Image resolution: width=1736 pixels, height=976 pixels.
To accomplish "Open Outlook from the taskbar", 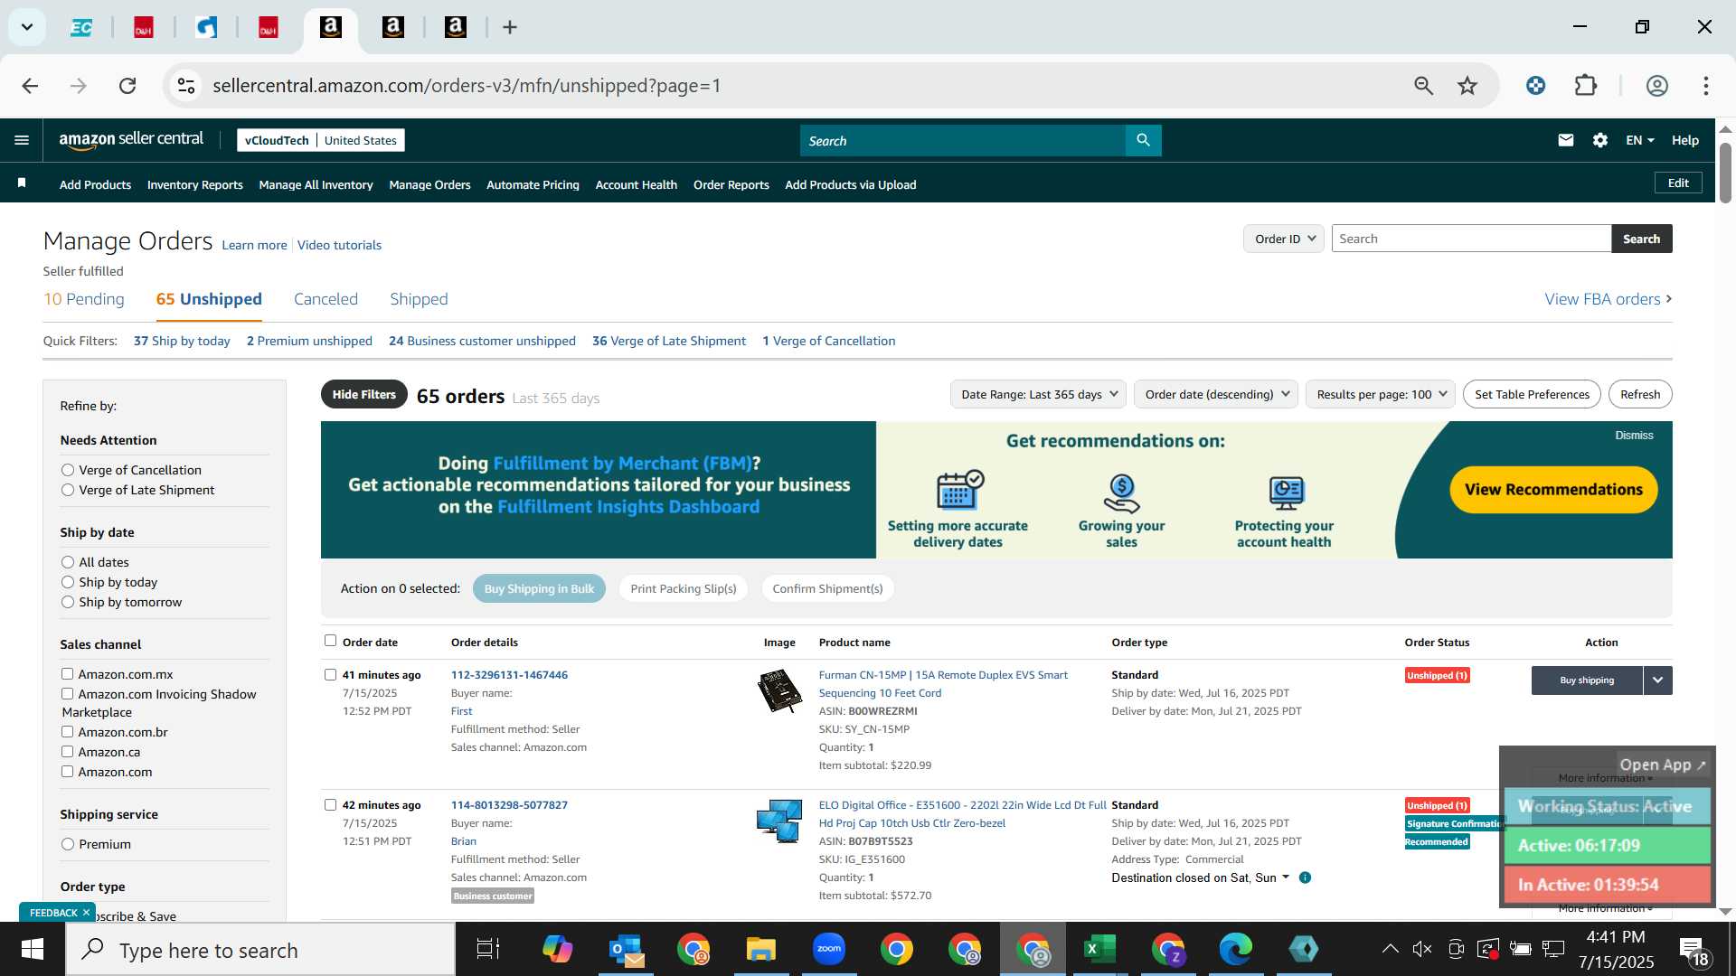I will pyautogui.click(x=626, y=949).
